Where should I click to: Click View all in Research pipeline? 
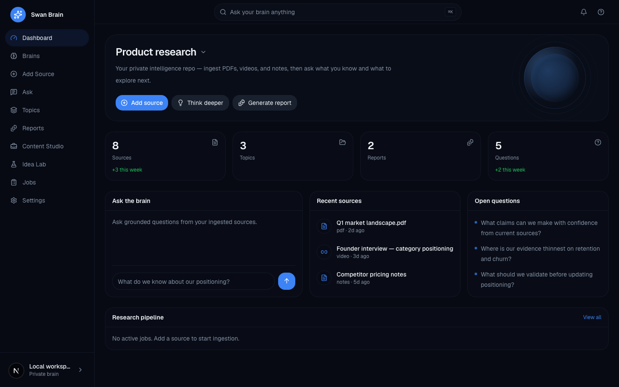point(592,317)
